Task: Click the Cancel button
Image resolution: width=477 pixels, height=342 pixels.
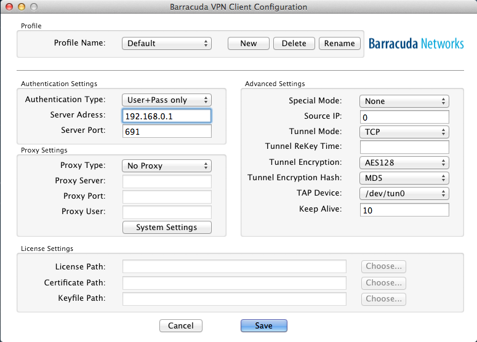Action: point(181,325)
